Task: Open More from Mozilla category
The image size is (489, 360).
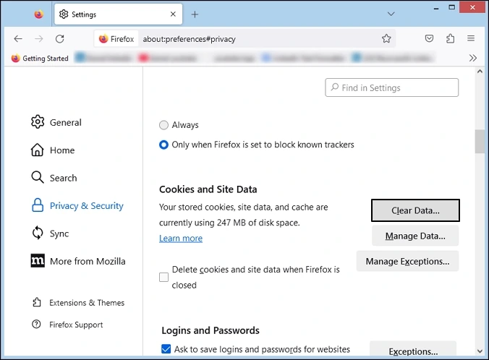Action: tap(78, 261)
